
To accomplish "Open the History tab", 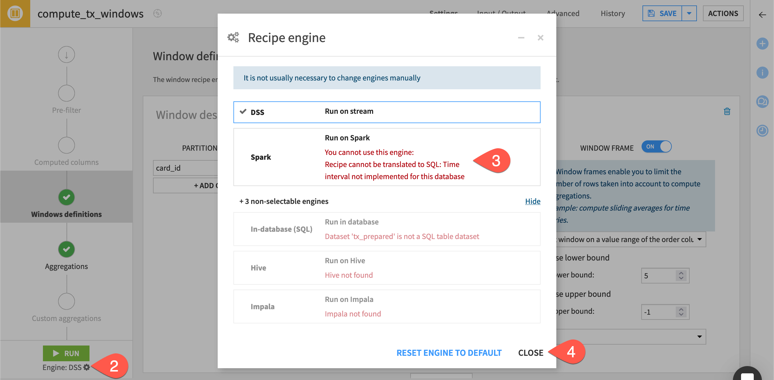I will [x=613, y=13].
